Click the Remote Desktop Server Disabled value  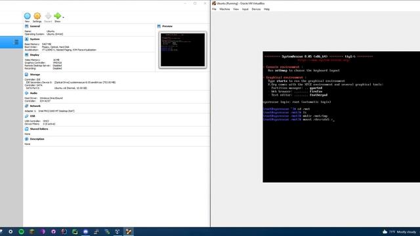coord(57,66)
